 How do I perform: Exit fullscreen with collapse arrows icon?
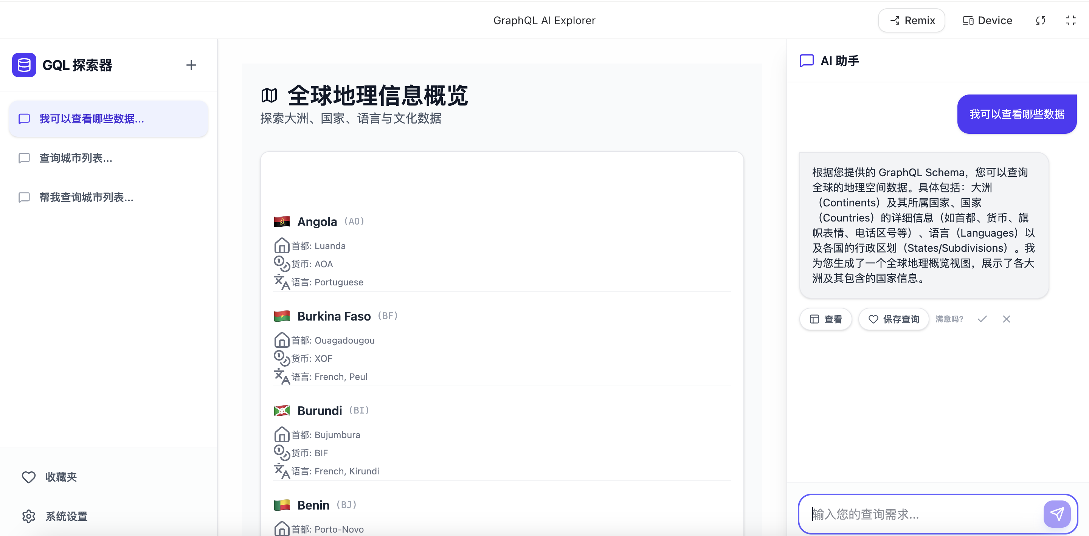[1070, 20]
